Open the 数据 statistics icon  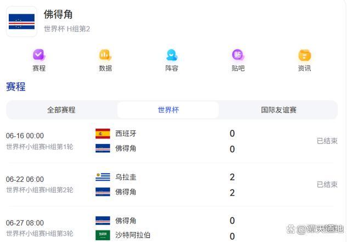pyautogui.click(x=105, y=55)
